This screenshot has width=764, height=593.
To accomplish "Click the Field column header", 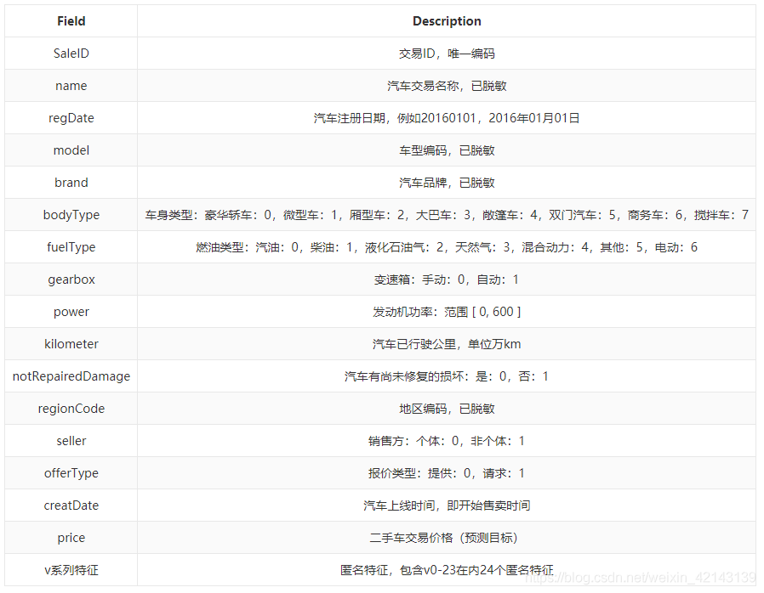I will [x=71, y=20].
